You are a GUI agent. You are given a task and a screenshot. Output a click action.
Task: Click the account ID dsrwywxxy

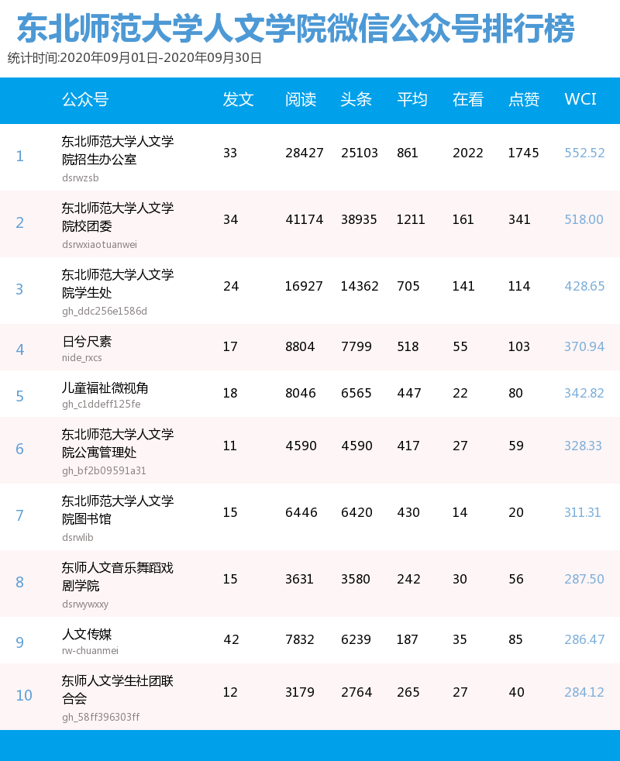pyautogui.click(x=85, y=604)
